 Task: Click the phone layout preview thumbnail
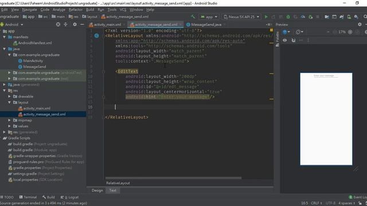(326, 119)
